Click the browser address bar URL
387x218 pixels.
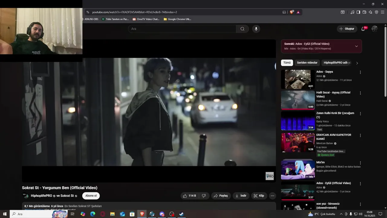pyautogui.click(x=135, y=12)
